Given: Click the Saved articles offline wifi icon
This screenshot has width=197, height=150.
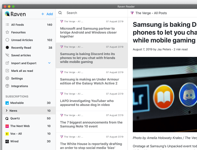Looking at the screenshot, I should point(7,55).
